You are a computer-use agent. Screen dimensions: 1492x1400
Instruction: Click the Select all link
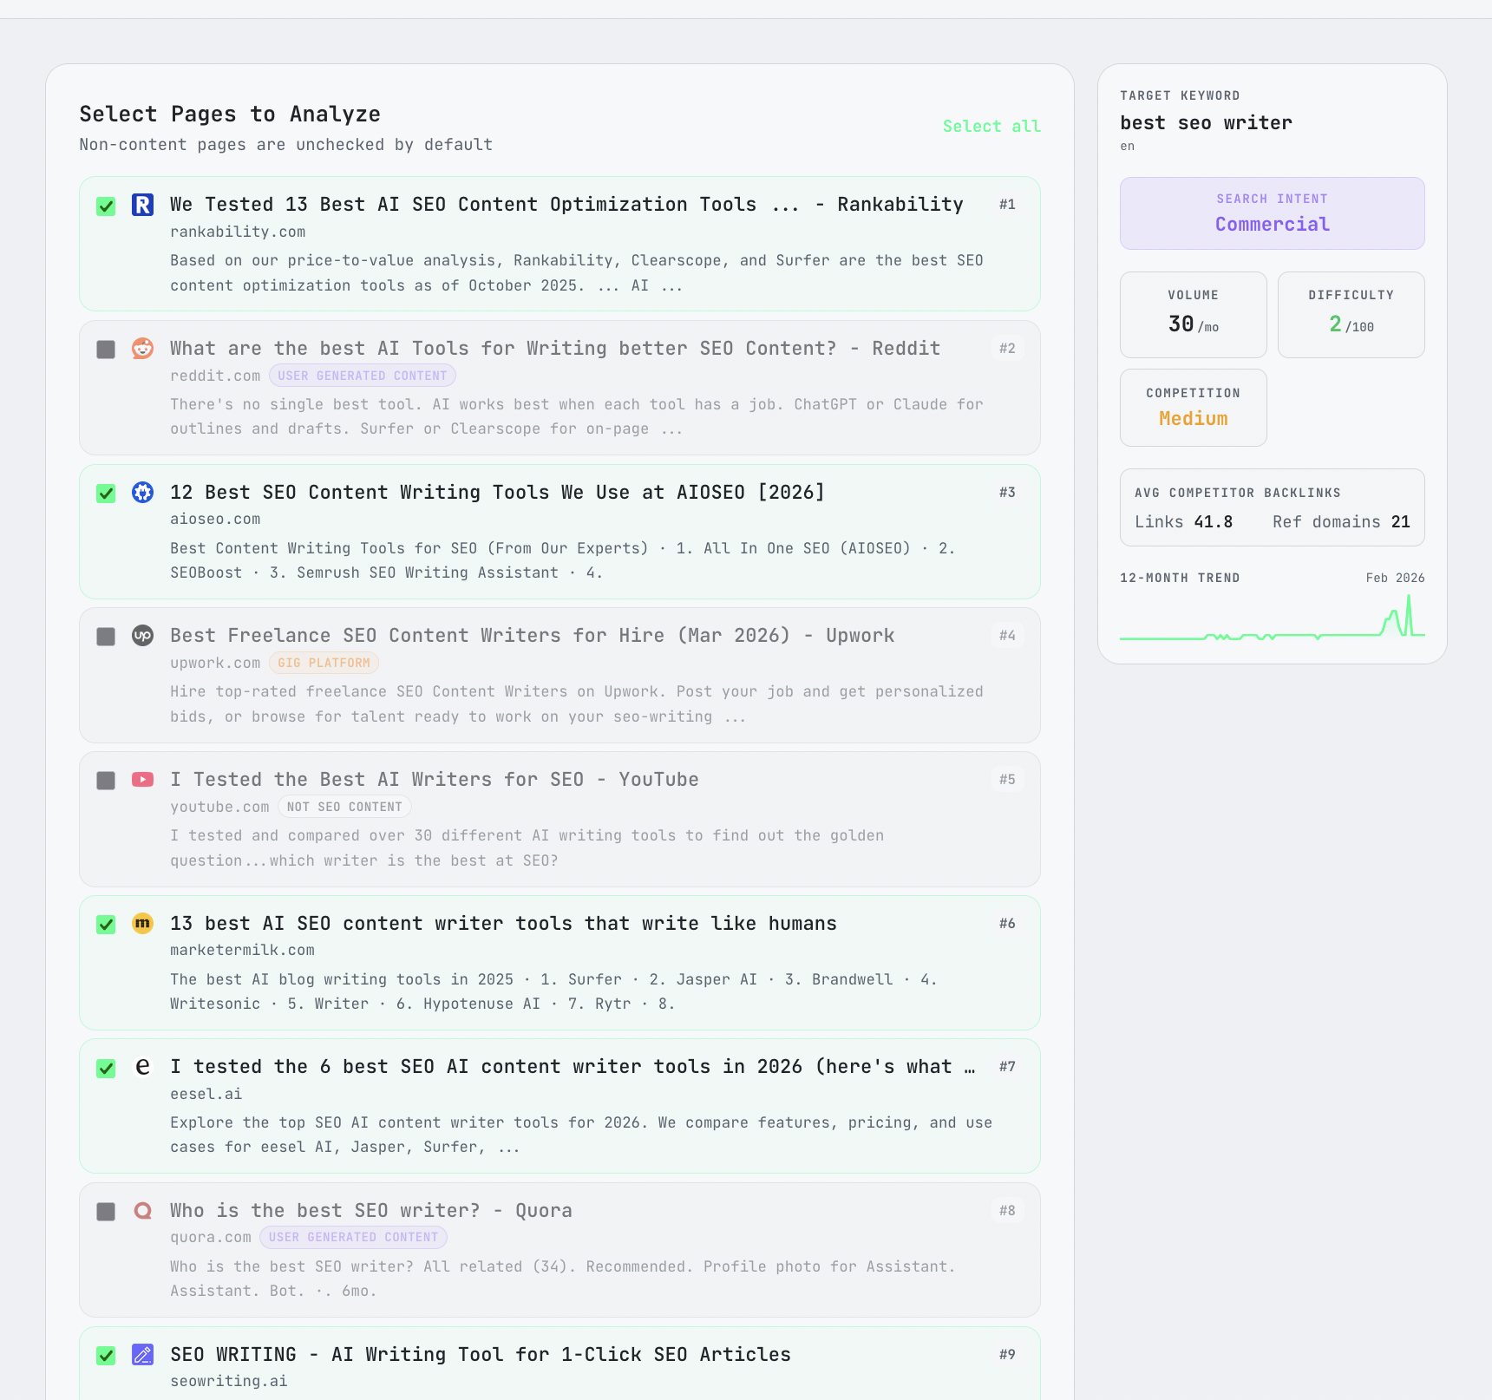(x=991, y=127)
